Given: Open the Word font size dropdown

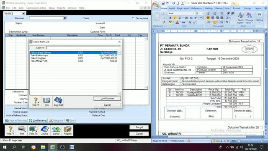Looking at the screenshot, I should coord(202,13).
